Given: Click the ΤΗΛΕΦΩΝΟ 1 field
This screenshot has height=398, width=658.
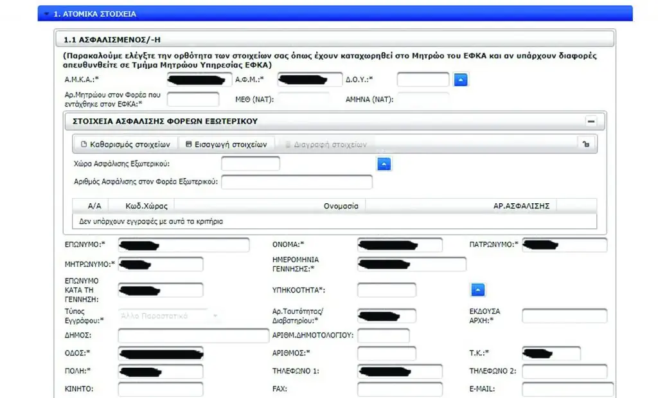Looking at the screenshot, I should (400, 372).
